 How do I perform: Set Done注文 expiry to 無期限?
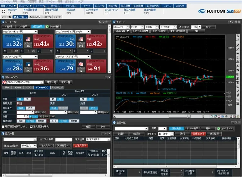74,121
